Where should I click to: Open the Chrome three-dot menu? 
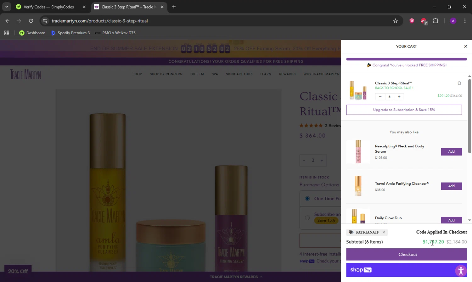pos(465,21)
